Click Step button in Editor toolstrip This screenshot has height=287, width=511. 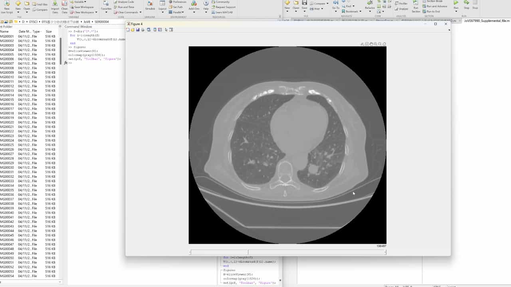[x=466, y=4]
